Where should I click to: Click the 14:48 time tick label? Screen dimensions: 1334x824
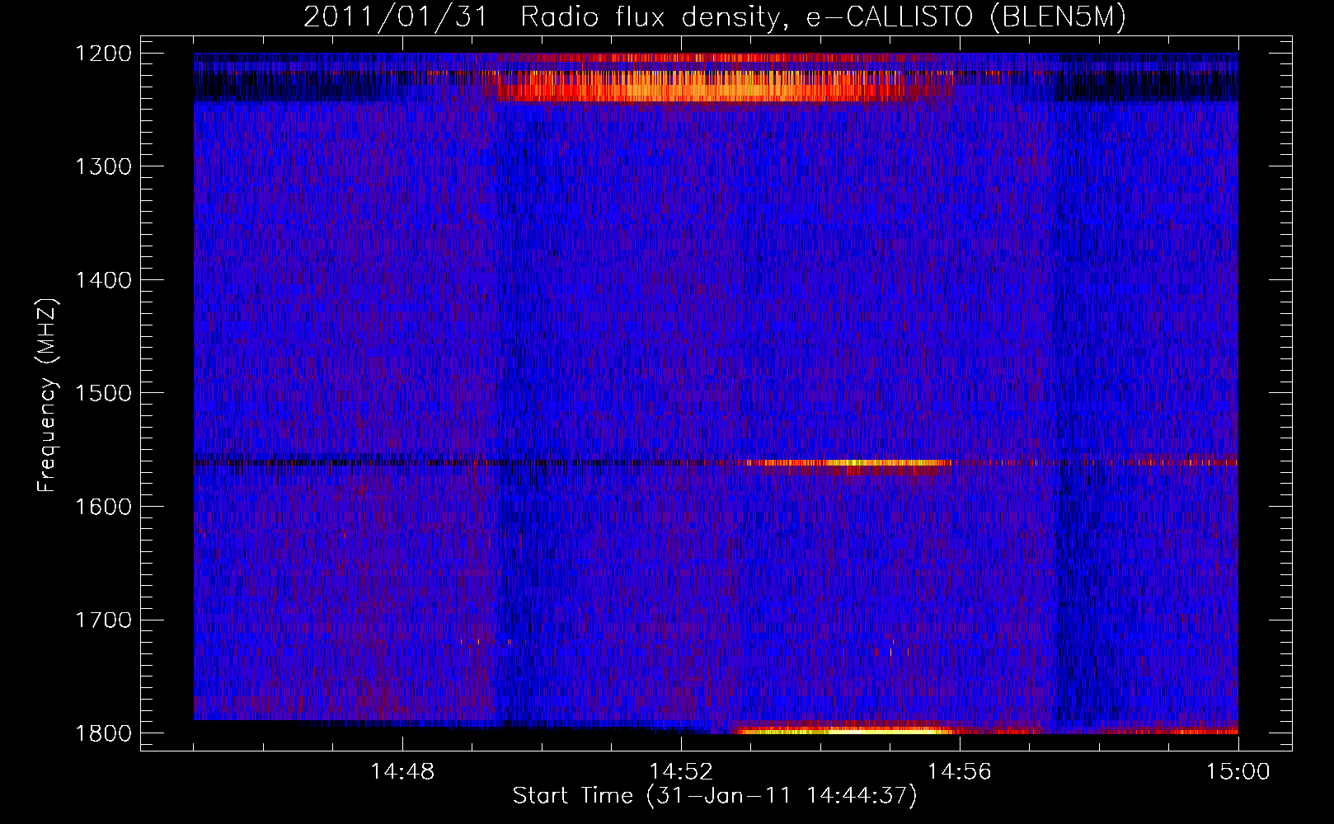(402, 772)
